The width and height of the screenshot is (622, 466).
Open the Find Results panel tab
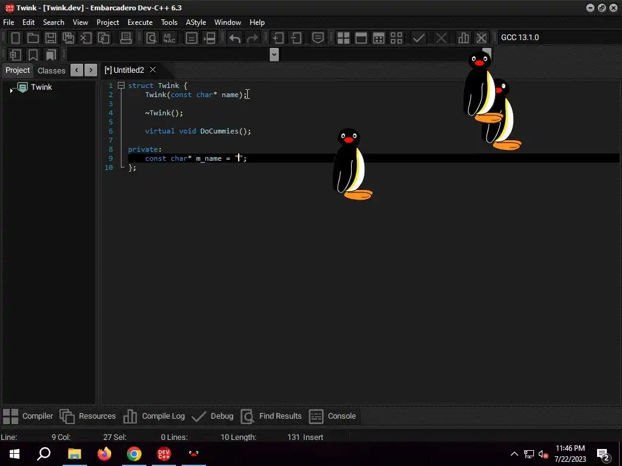pos(272,416)
